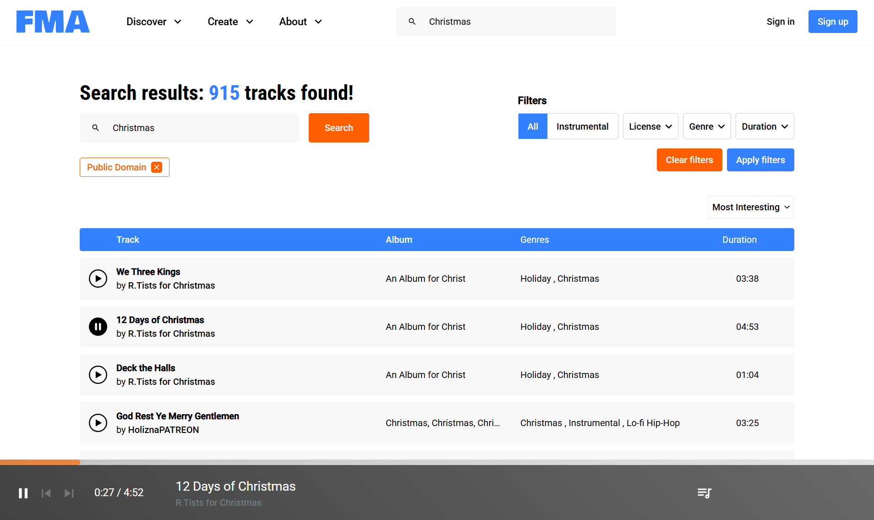The width and height of the screenshot is (874, 520).
Task: Click the Apply filters button
Action: [760, 160]
